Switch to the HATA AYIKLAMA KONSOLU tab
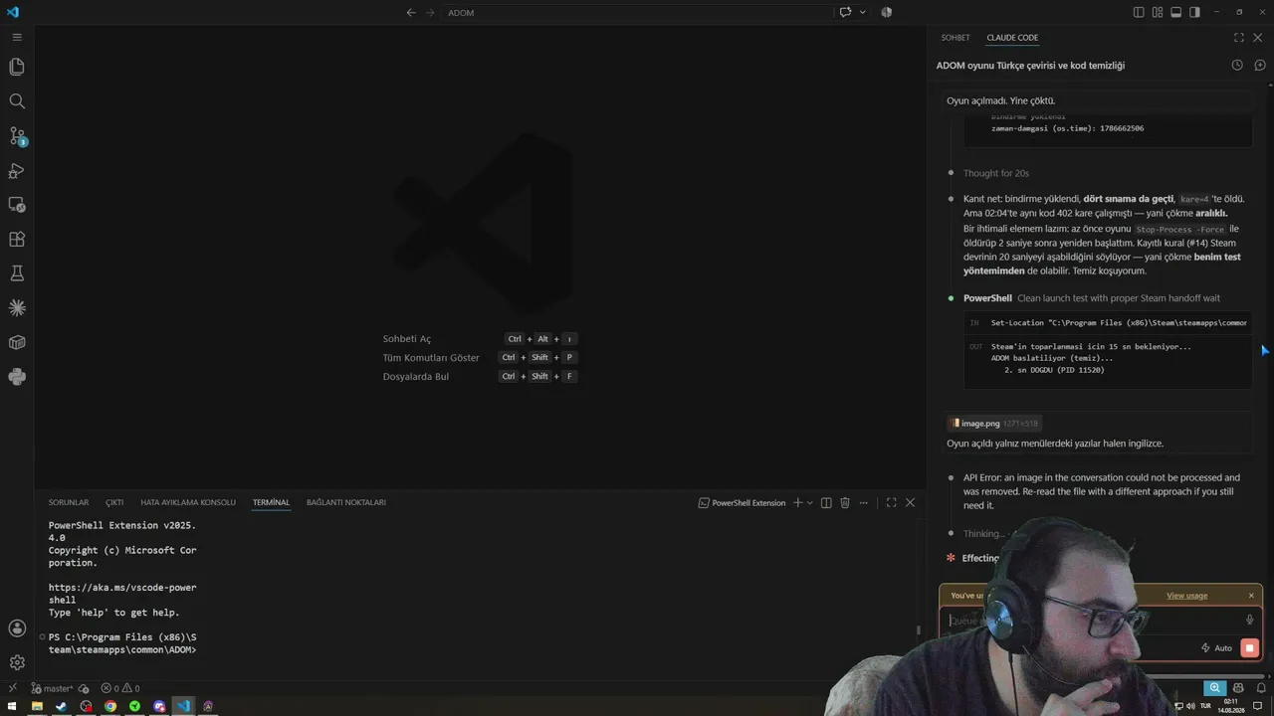This screenshot has height=716, width=1274. [188, 503]
